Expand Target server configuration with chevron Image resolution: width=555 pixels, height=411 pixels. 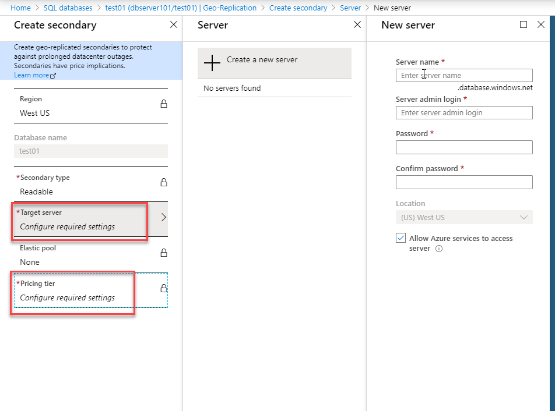(163, 217)
